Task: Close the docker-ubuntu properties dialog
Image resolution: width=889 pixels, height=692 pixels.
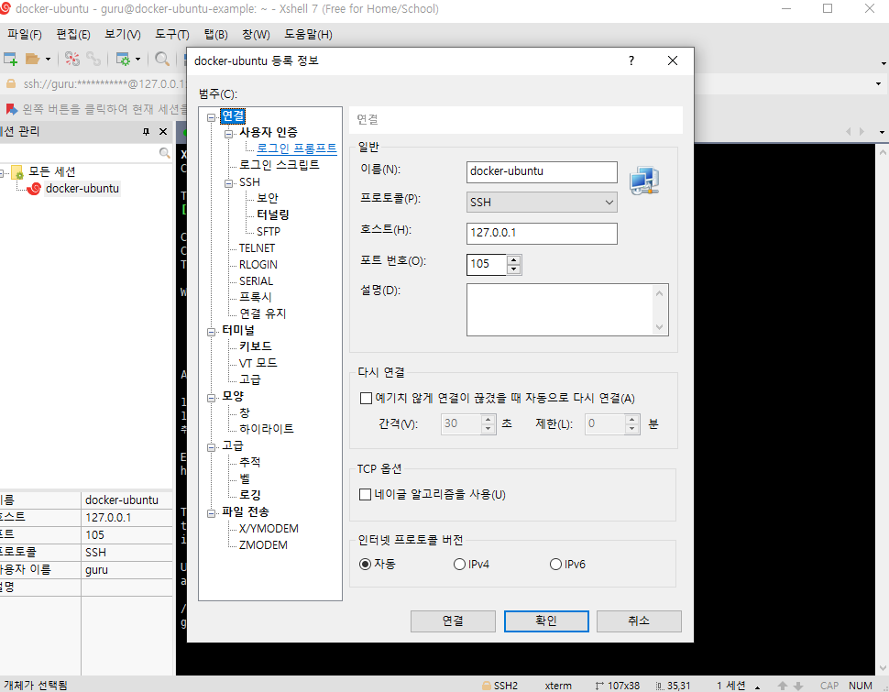Action: (673, 60)
